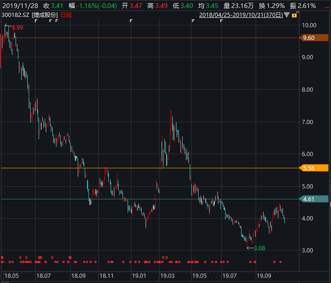This screenshot has width=331, height=283.
Task: Click the 2019/11/28 date in header
Action: (x=20, y=6)
